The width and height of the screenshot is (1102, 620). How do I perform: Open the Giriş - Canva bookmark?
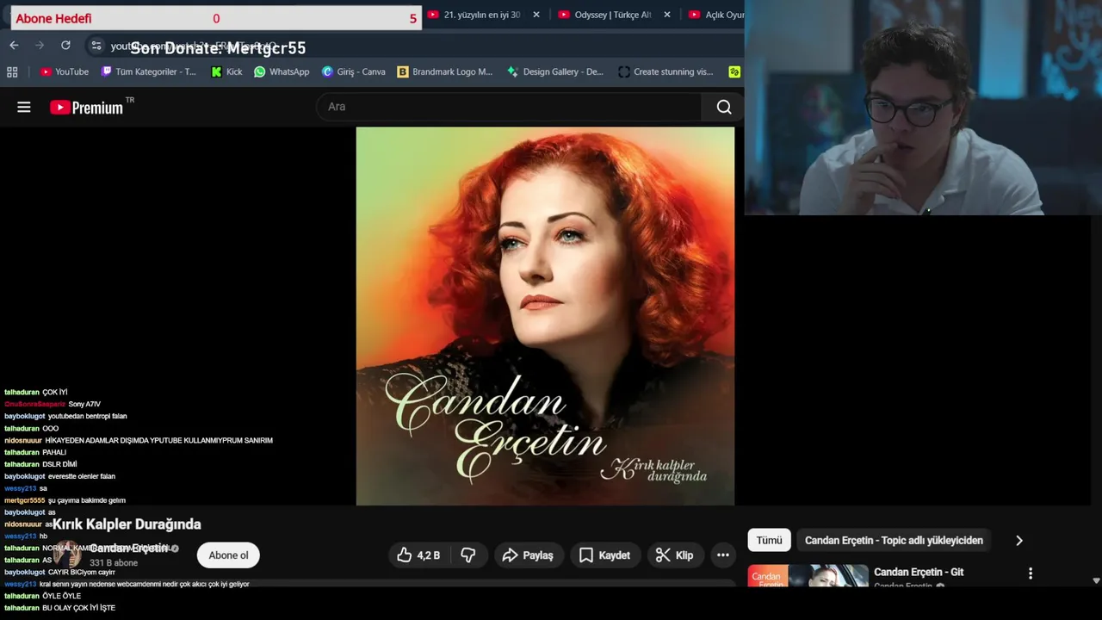(353, 71)
